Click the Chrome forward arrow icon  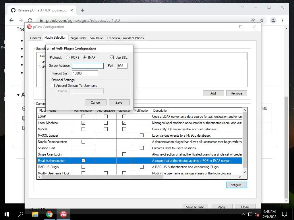coord(21,20)
